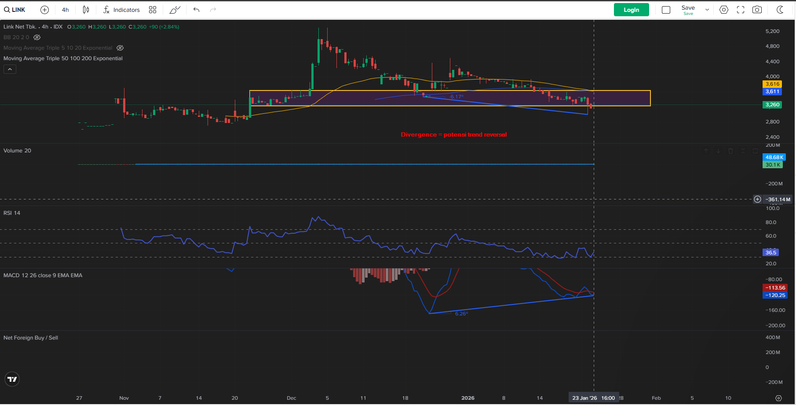The height and width of the screenshot is (405, 796).
Task: Save the chart layout
Action: (x=688, y=10)
